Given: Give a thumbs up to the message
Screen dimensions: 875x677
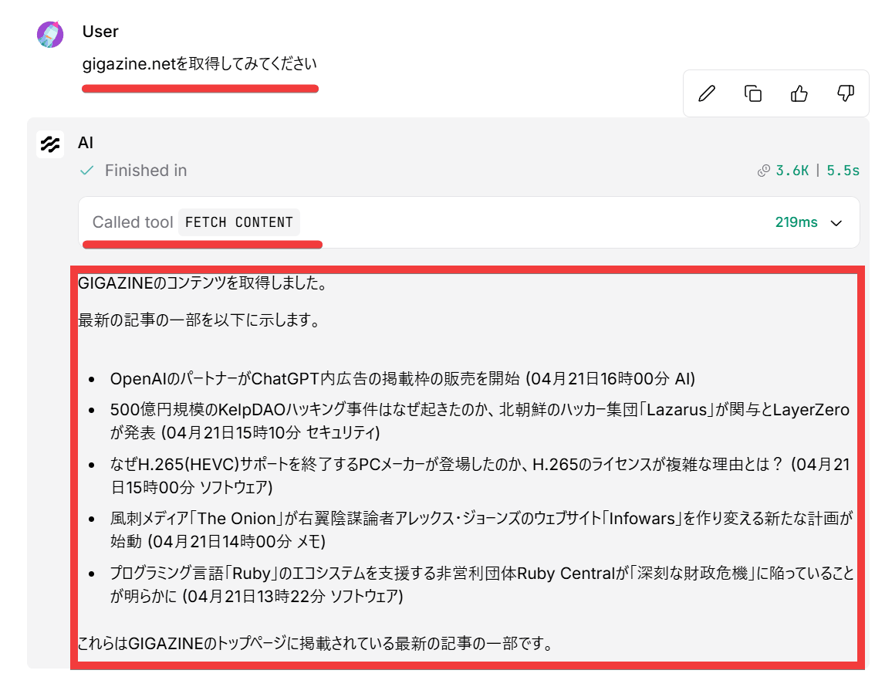Looking at the screenshot, I should pyautogui.click(x=799, y=93).
